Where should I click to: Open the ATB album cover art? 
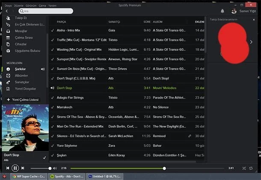tap(25, 128)
